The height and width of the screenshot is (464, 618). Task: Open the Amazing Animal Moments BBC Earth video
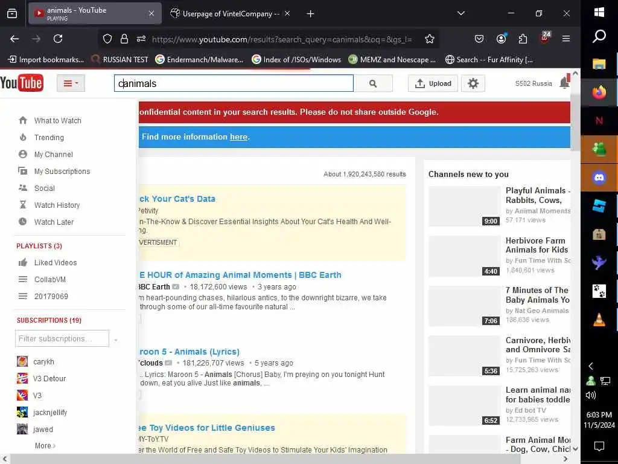(x=240, y=275)
